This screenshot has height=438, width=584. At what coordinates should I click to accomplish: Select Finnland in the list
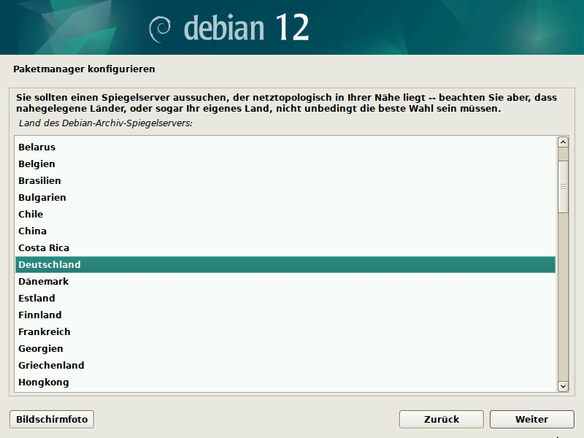click(x=39, y=315)
